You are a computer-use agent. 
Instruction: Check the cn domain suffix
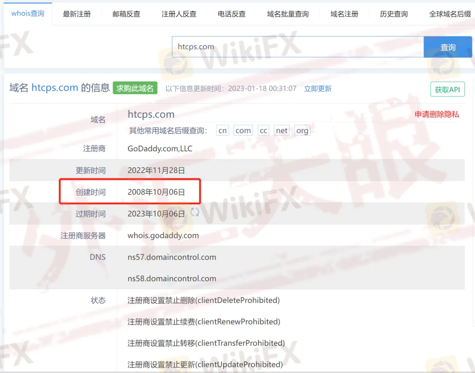[x=223, y=130]
